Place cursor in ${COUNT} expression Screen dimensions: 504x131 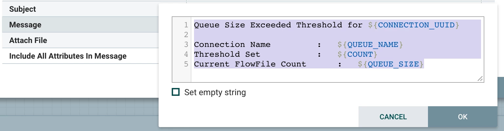point(358,54)
